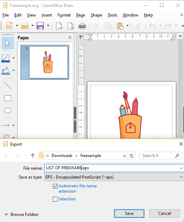The image size is (184, 222).
Task: Open the Format menu
Action: coord(64,15)
